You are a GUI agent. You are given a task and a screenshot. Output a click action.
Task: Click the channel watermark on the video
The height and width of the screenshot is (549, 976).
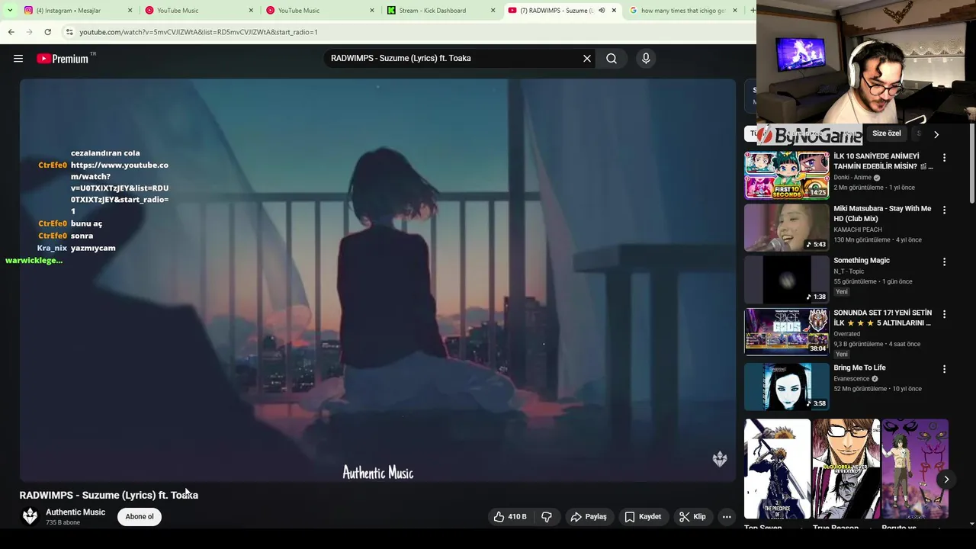click(720, 459)
